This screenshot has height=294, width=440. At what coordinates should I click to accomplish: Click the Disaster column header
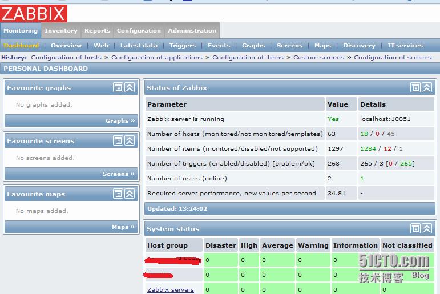(221, 245)
